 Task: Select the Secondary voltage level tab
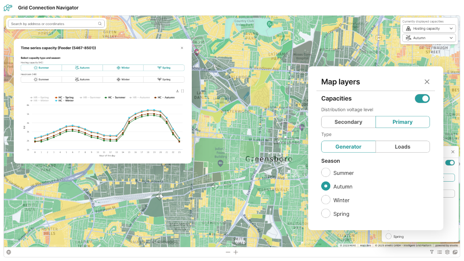click(x=348, y=122)
